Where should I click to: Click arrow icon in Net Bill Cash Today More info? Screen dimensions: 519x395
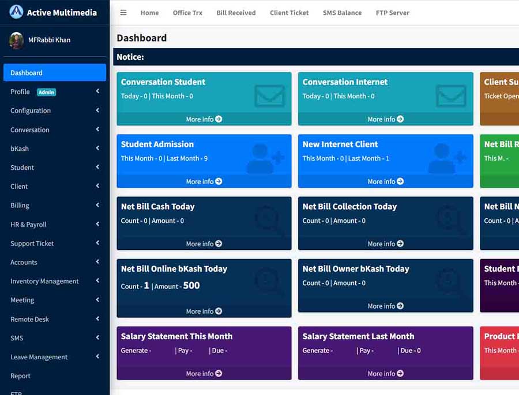[219, 244]
